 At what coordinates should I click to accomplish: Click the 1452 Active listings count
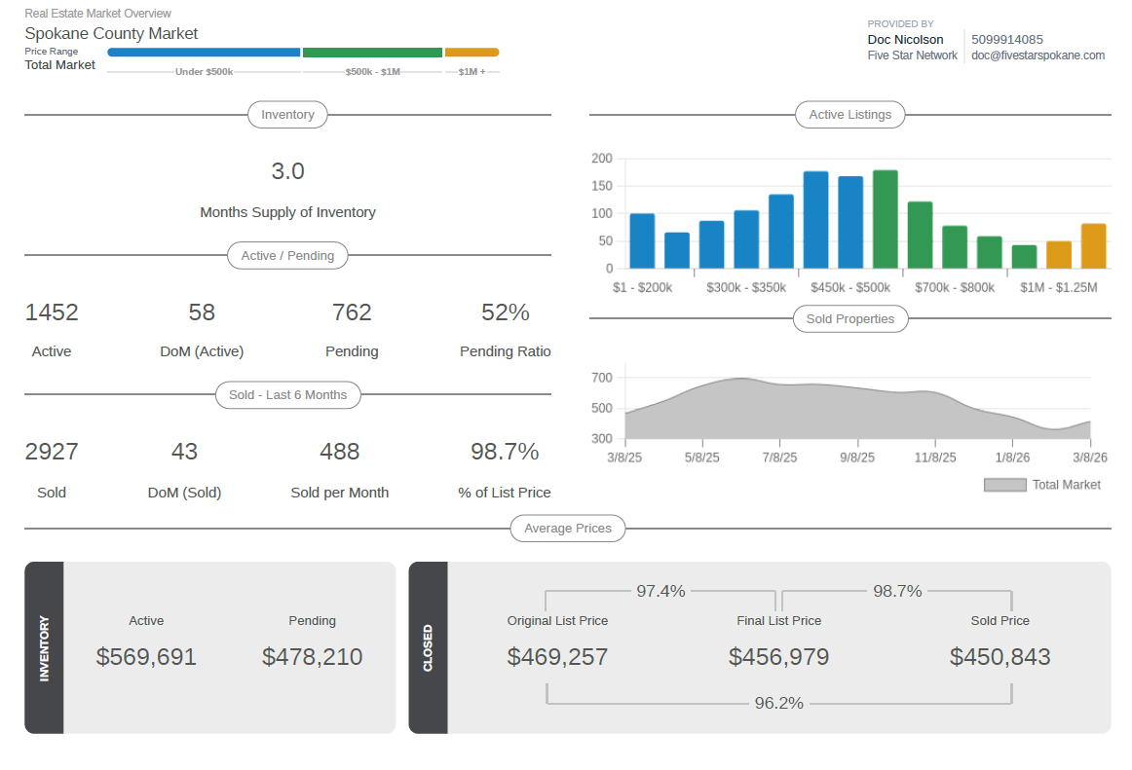[x=52, y=312]
